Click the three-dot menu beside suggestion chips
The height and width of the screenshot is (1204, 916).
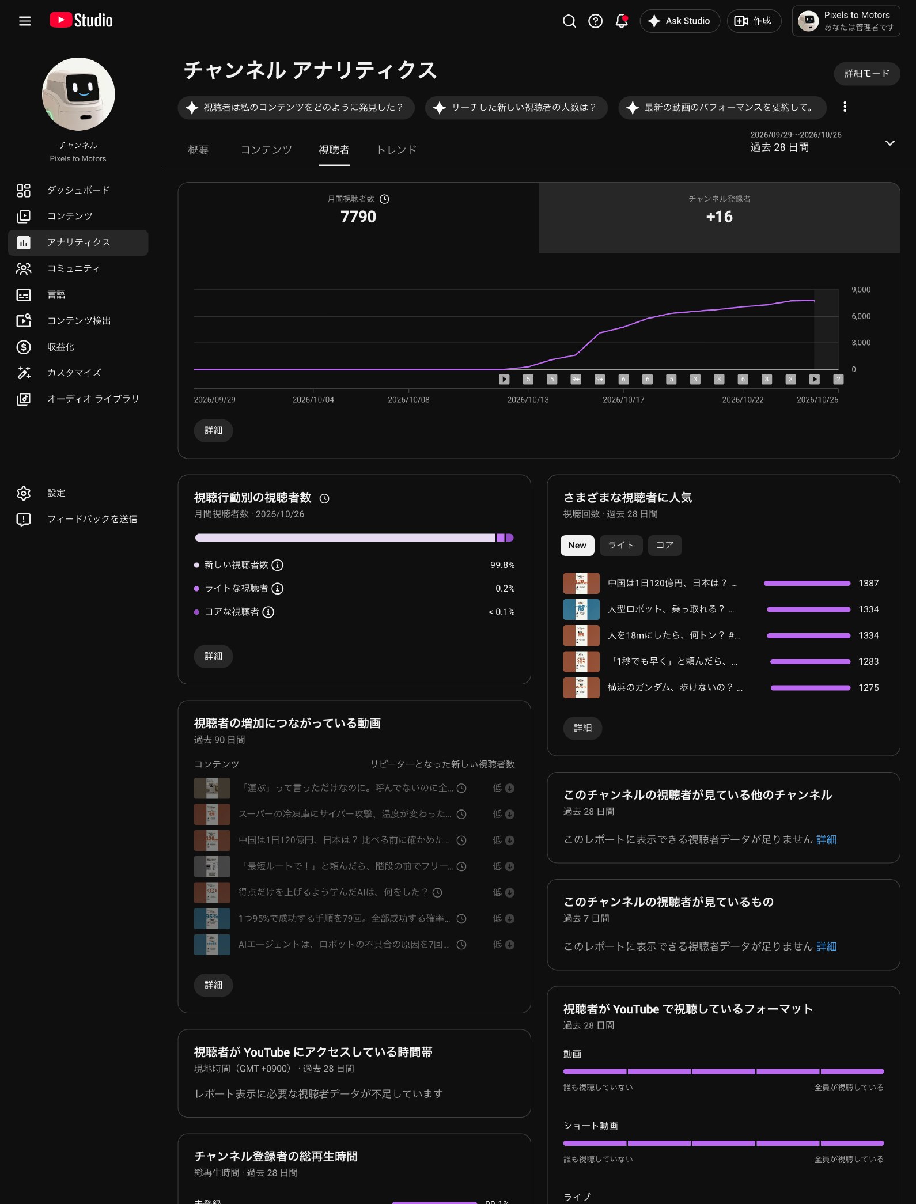pos(845,107)
